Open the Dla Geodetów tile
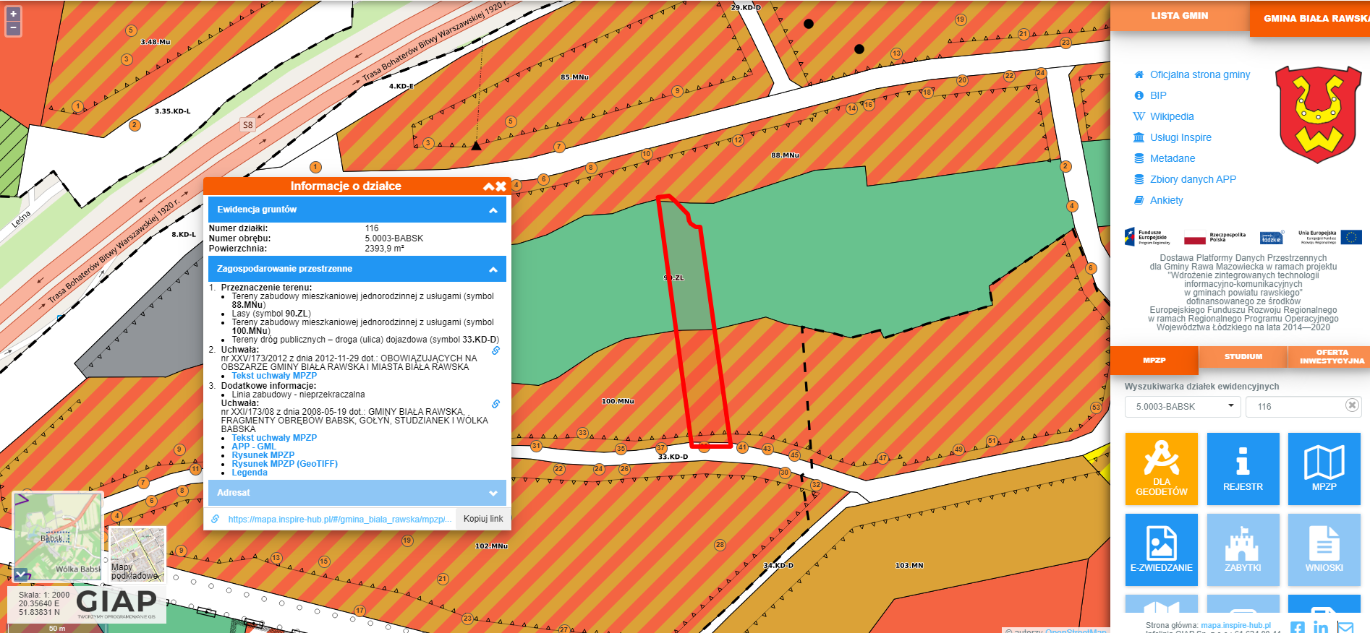Screen dimensions: 1370x633 (x=1161, y=468)
